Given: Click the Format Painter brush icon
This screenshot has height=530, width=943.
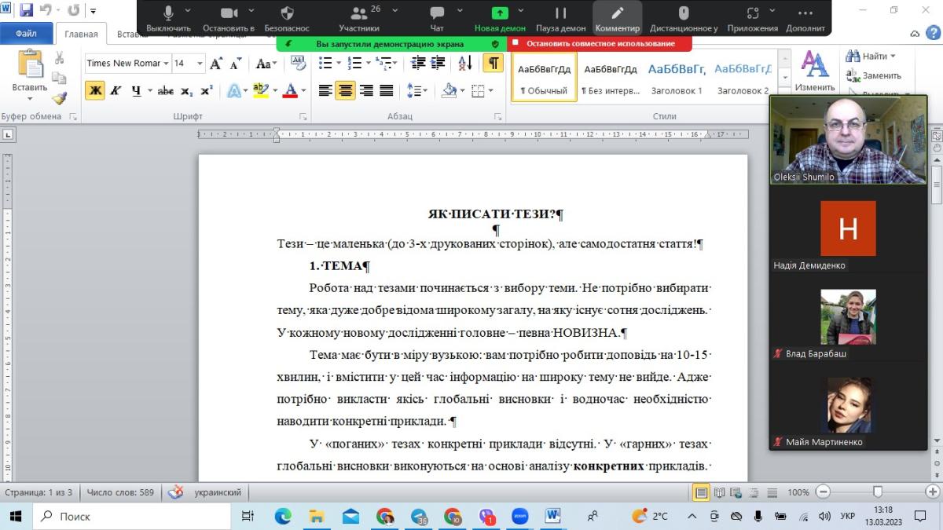Looking at the screenshot, I should (60, 98).
